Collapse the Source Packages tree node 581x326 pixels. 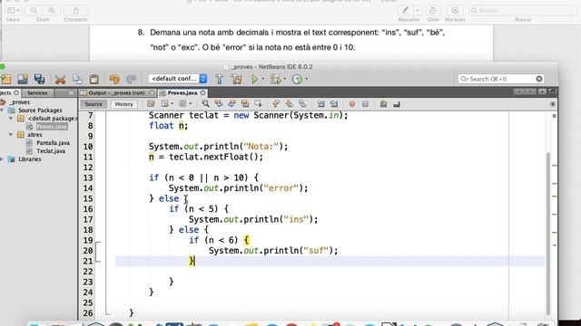tap(2, 110)
